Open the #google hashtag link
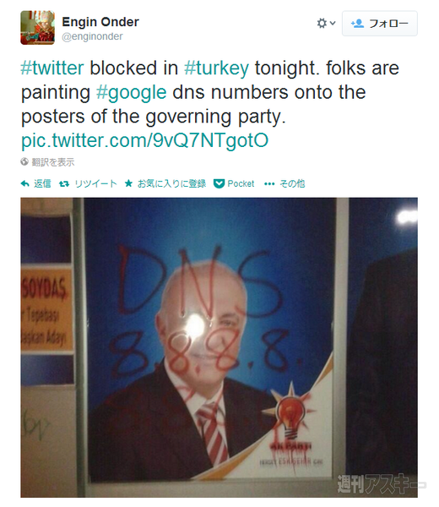 (x=131, y=92)
